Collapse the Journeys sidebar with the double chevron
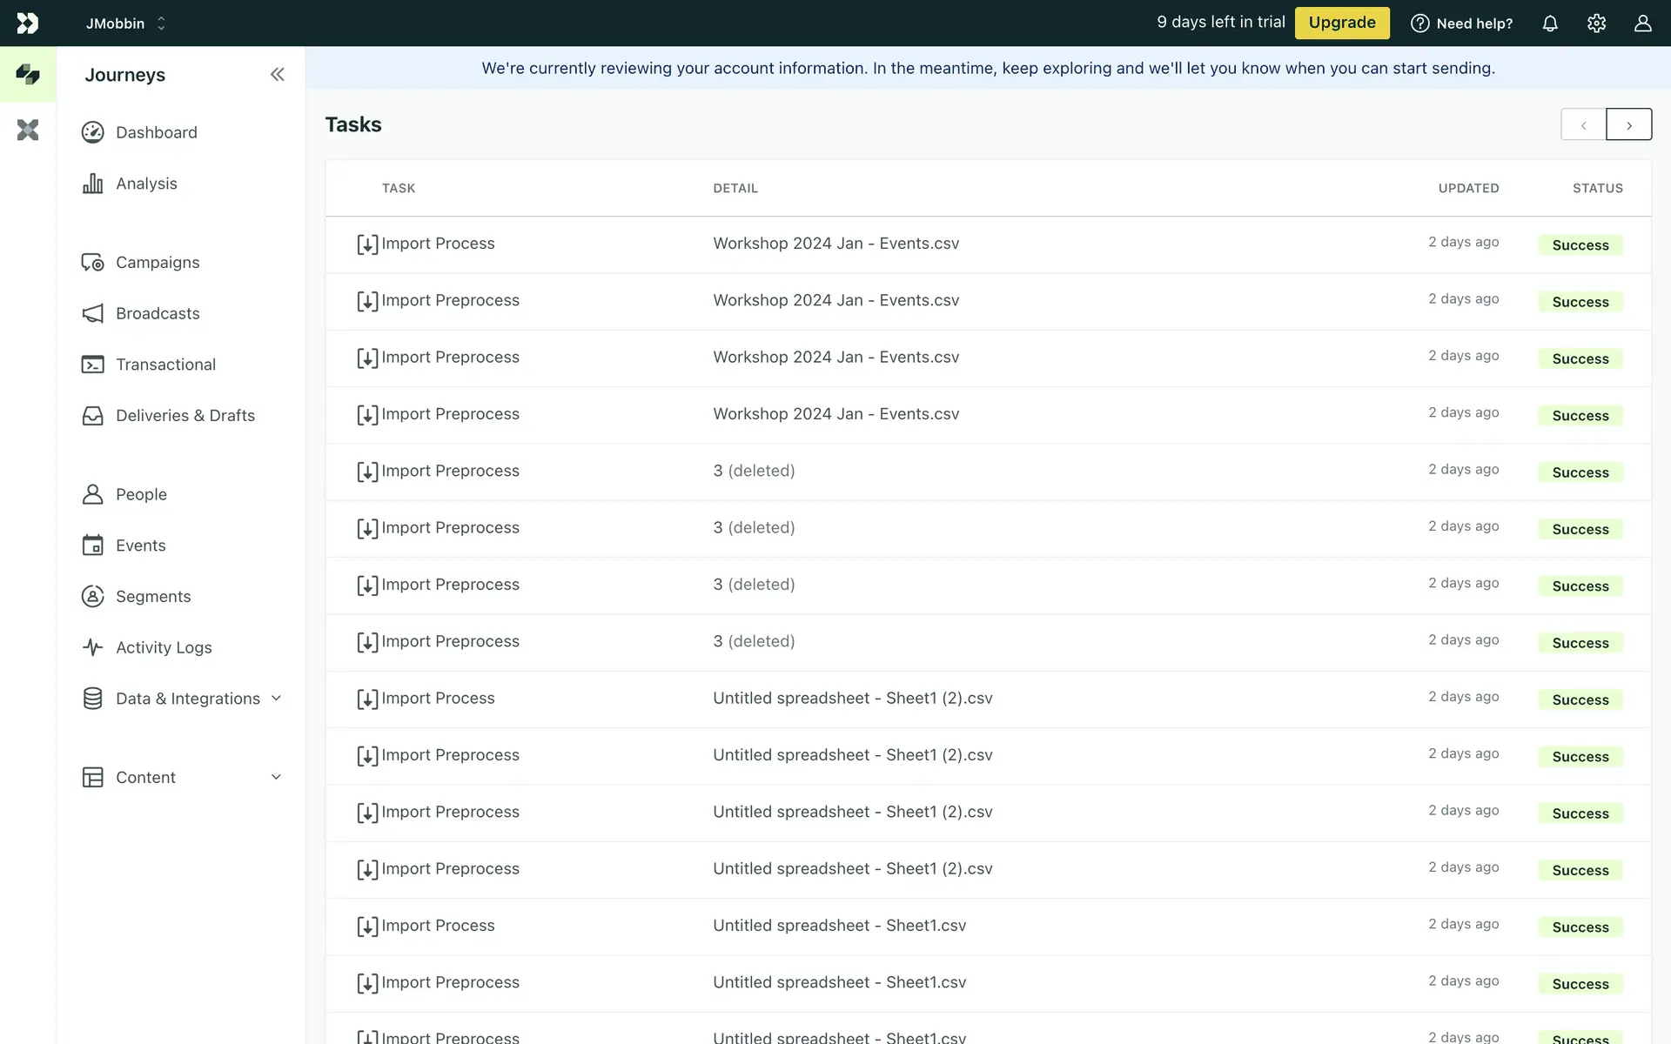This screenshot has height=1044, width=1671. point(277,75)
